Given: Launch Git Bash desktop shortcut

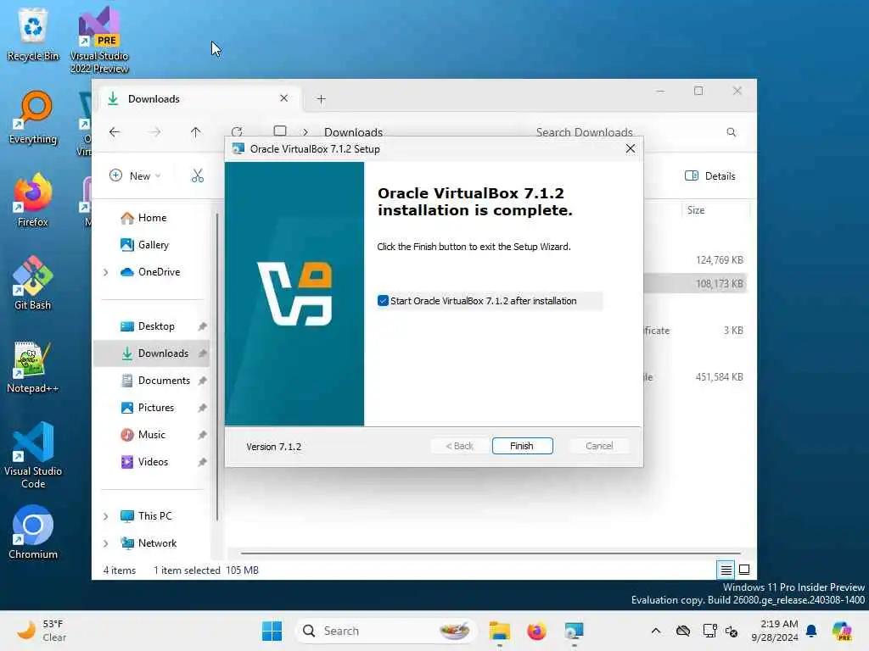Looking at the screenshot, I should pyautogui.click(x=33, y=283).
